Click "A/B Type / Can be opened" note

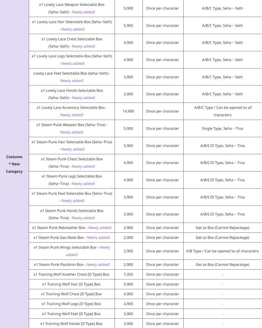[x=222, y=251]
